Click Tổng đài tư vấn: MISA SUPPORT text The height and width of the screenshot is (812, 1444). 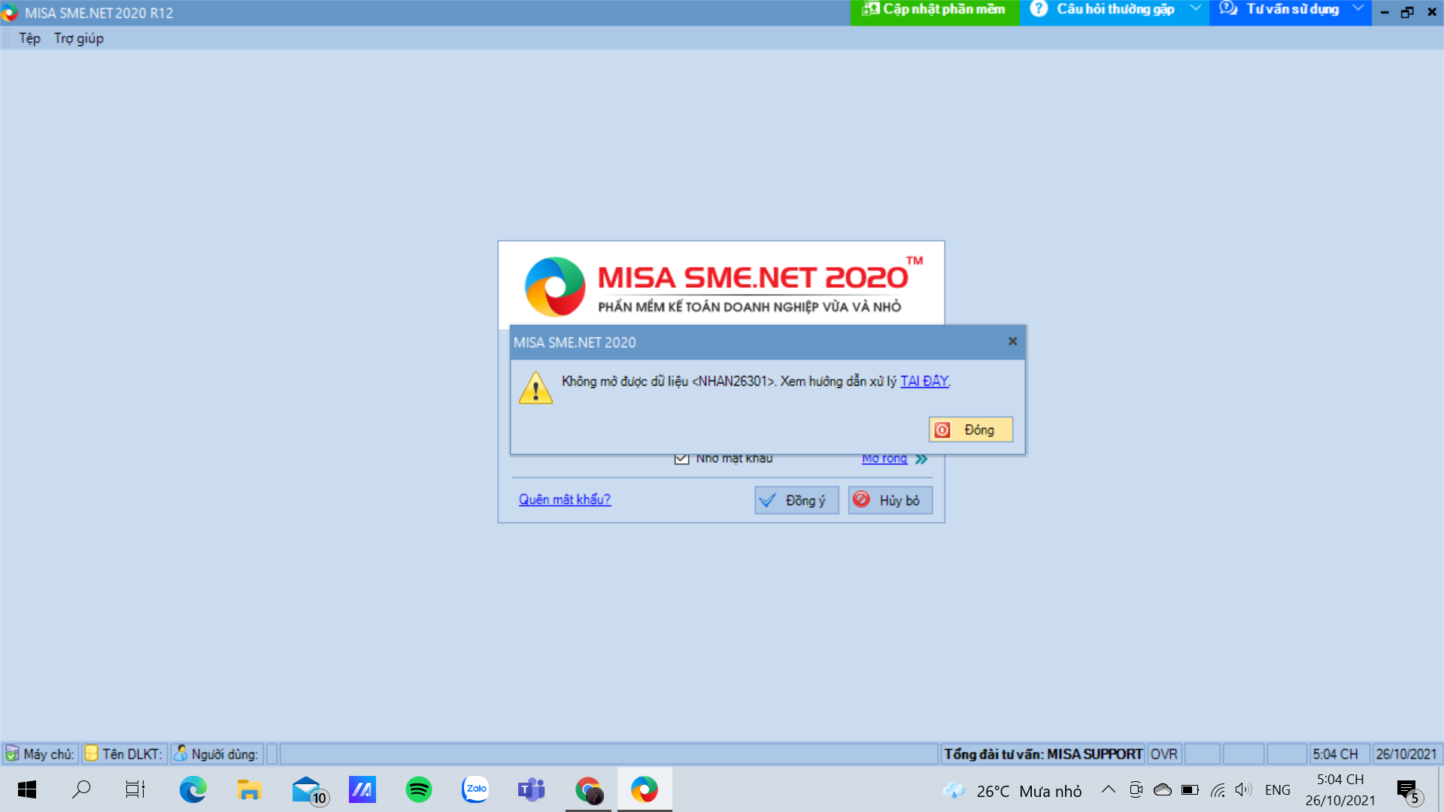click(x=1043, y=754)
